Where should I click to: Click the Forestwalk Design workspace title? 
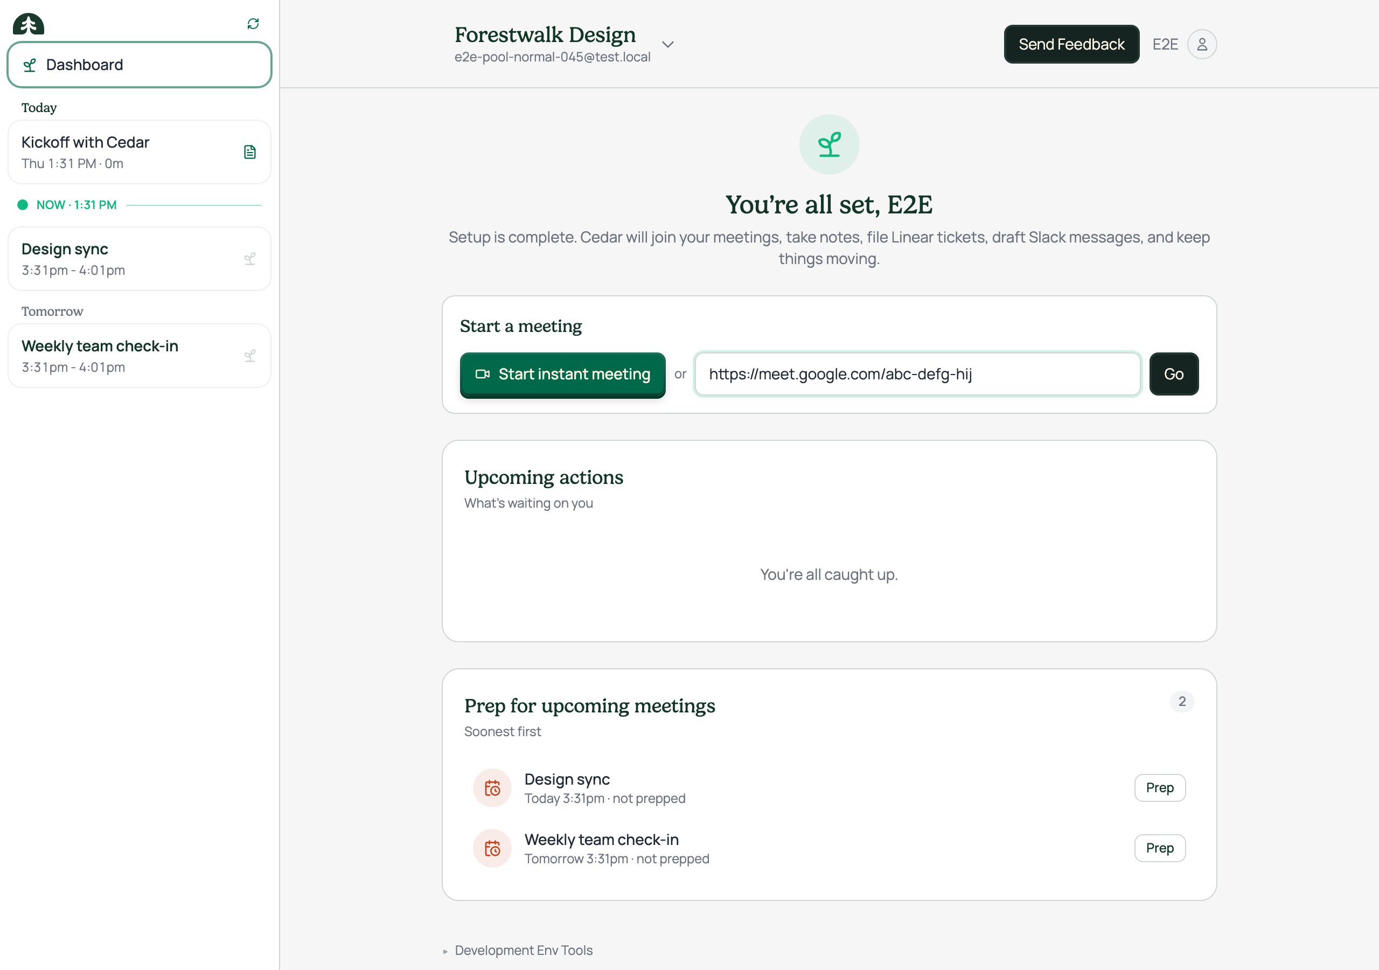tap(545, 35)
